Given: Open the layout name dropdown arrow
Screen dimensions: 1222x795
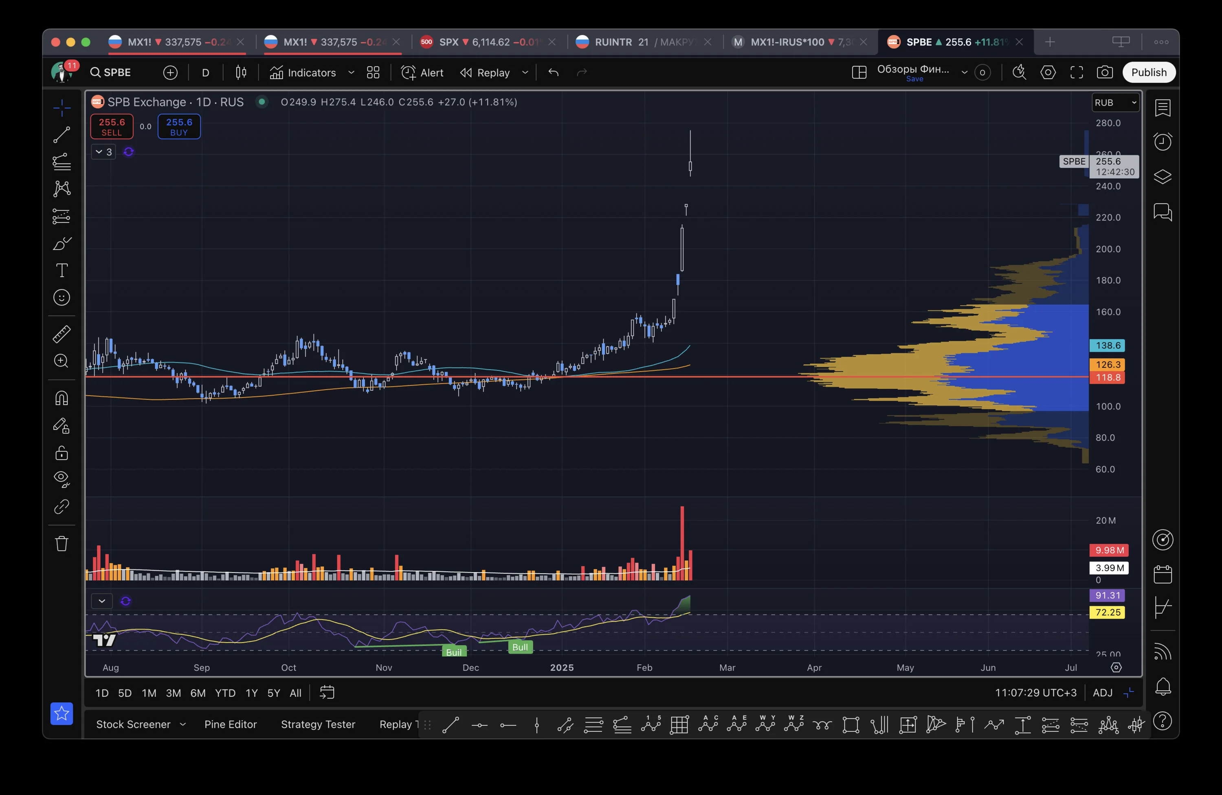Looking at the screenshot, I should point(964,73).
